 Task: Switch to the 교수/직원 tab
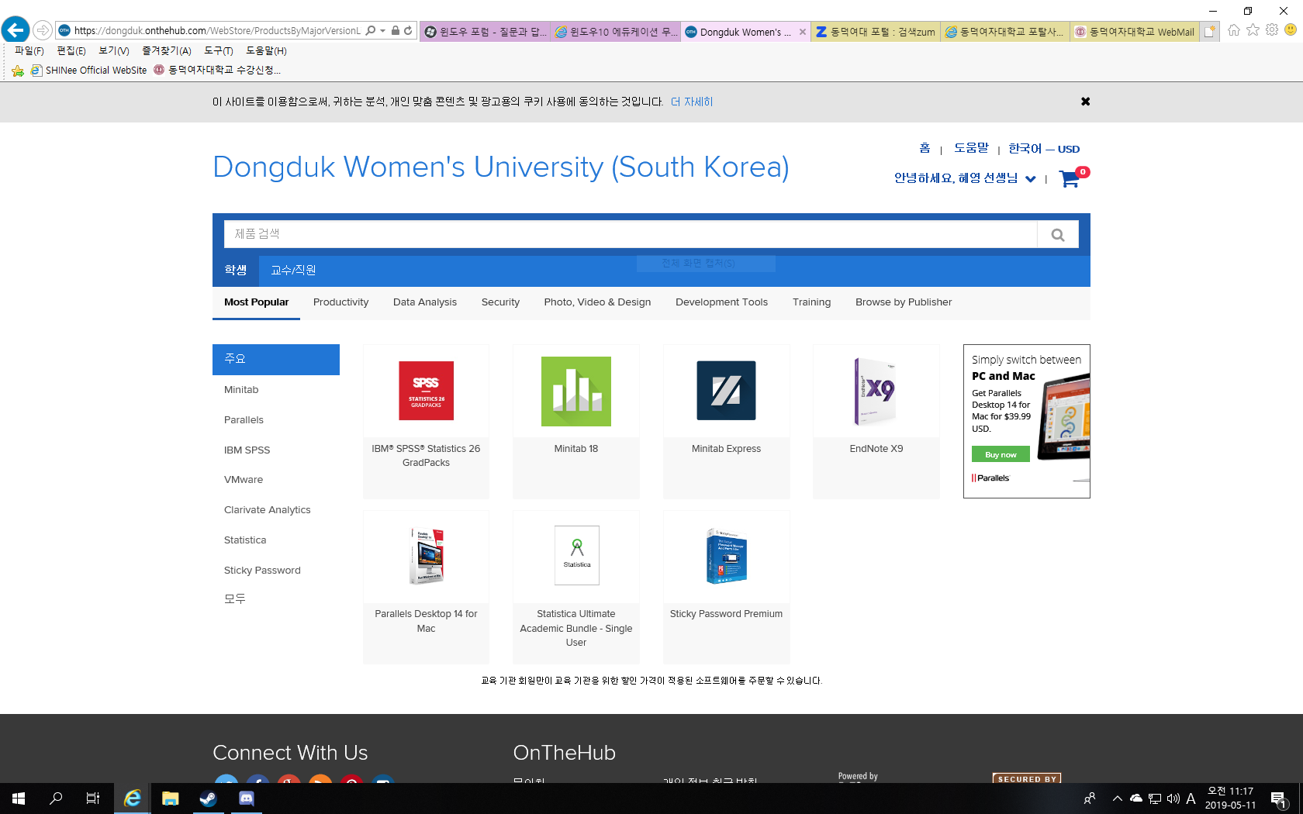click(x=293, y=270)
